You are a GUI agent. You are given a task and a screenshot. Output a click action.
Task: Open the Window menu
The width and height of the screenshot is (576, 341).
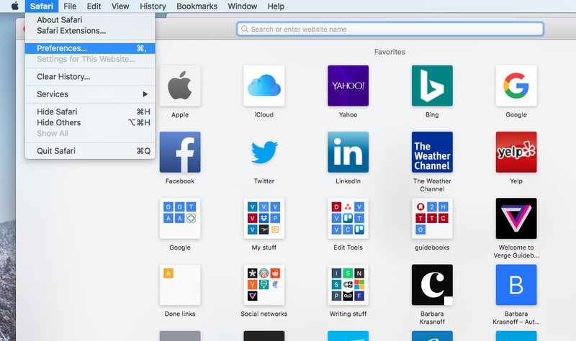tap(243, 6)
